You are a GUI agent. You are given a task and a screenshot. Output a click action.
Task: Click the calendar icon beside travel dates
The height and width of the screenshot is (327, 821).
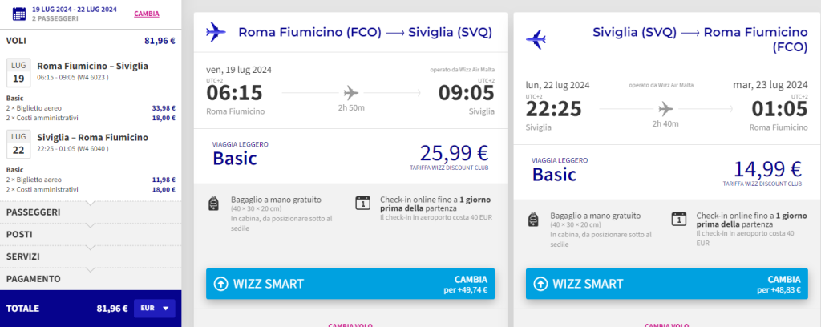coord(19,13)
